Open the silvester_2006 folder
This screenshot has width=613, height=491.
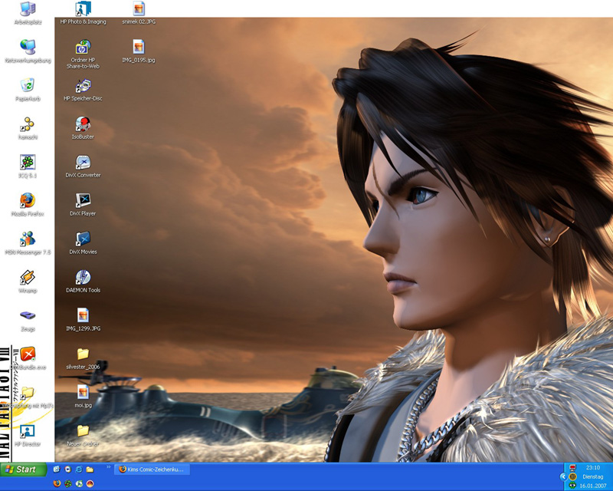pos(83,354)
